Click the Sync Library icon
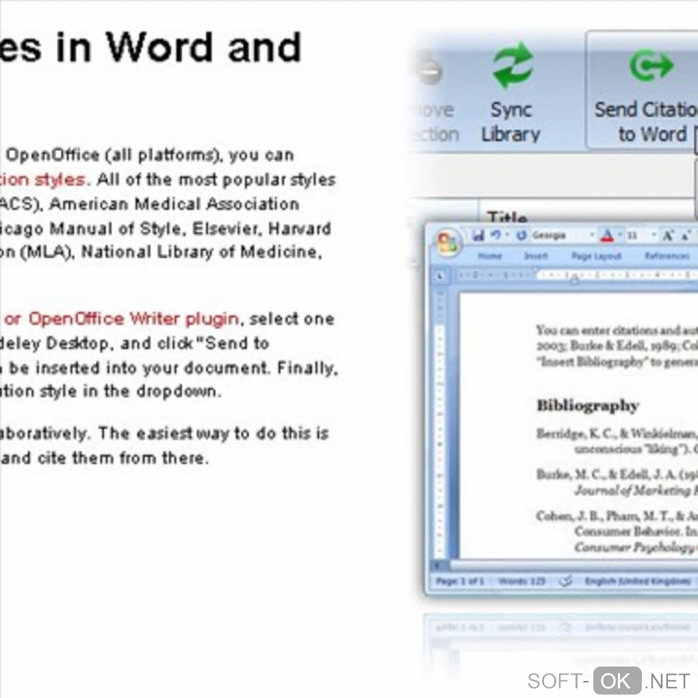 click(x=513, y=65)
